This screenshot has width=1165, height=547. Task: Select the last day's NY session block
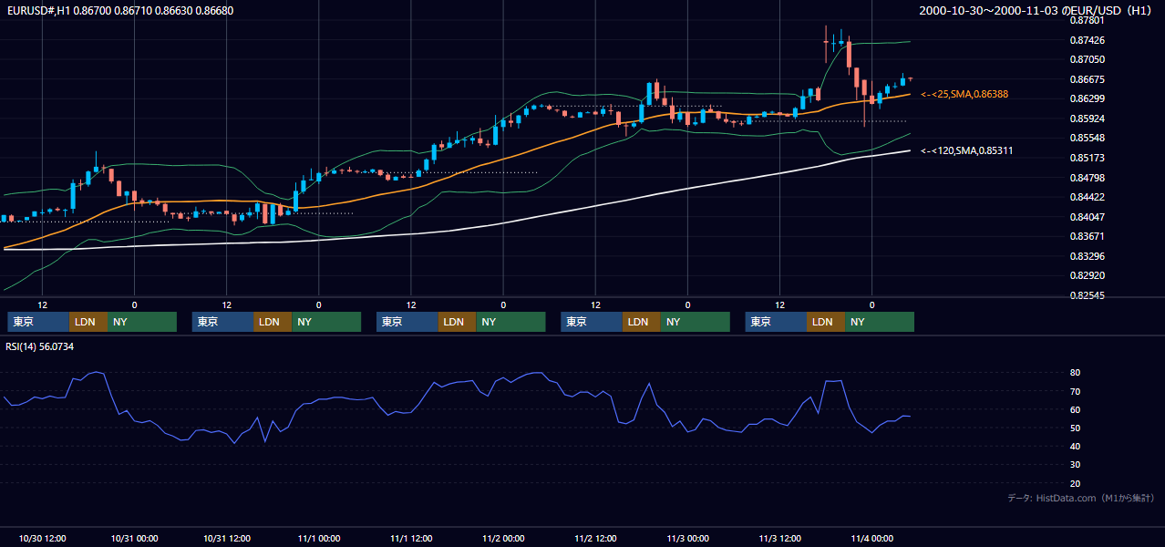pyautogui.click(x=880, y=322)
